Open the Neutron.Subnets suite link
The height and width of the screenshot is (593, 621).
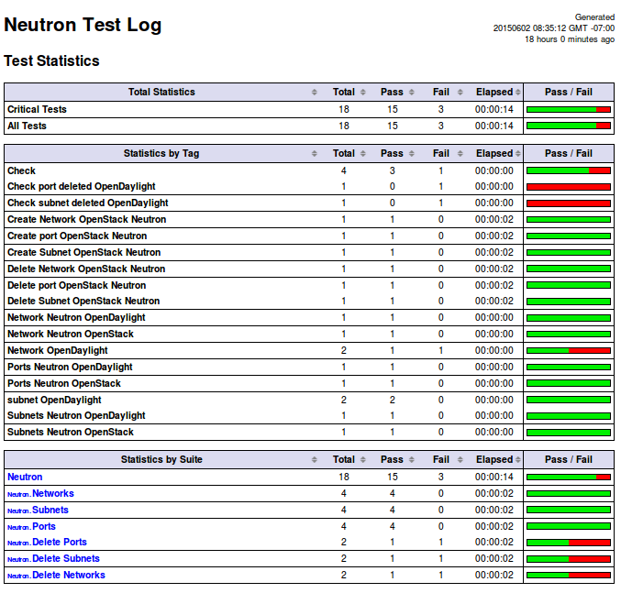[x=50, y=510]
